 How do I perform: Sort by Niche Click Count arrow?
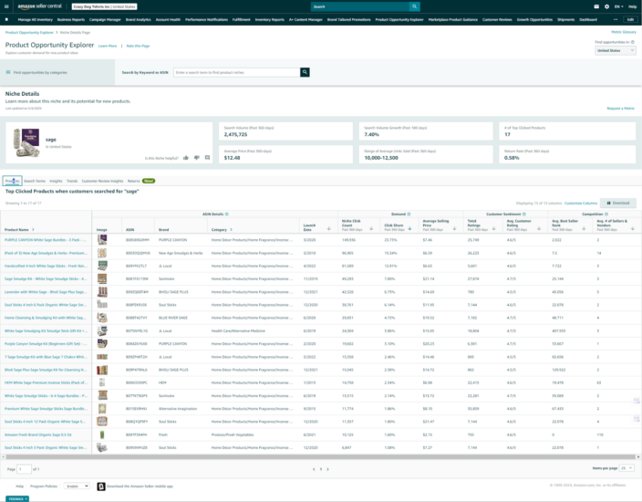371,228
